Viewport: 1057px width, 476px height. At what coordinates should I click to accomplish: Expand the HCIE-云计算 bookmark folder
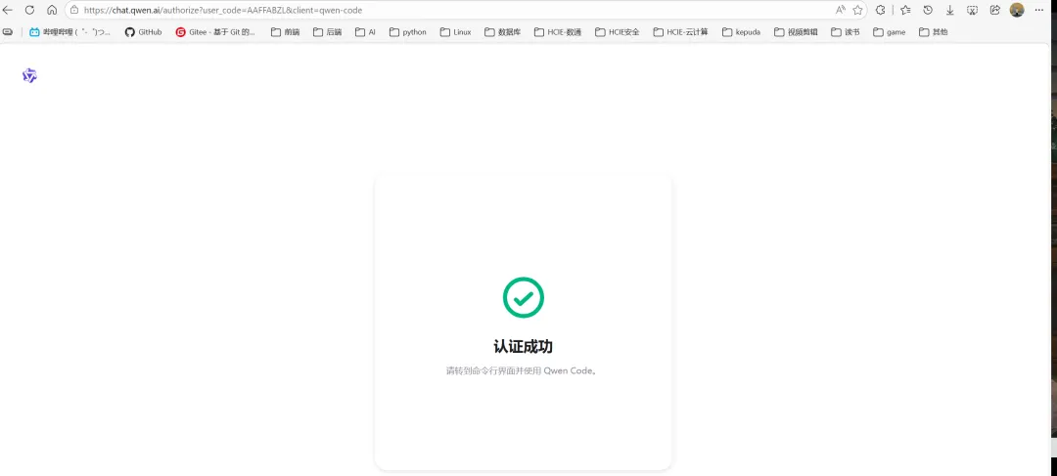coord(681,31)
